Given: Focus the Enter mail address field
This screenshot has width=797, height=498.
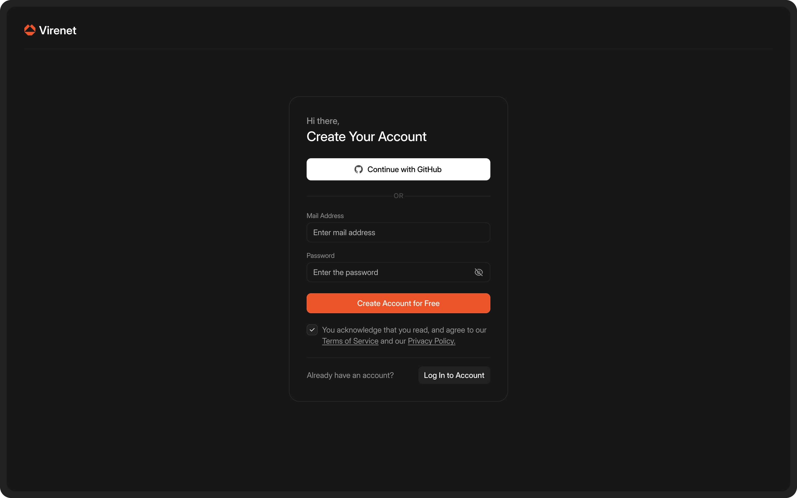Looking at the screenshot, I should [x=398, y=232].
